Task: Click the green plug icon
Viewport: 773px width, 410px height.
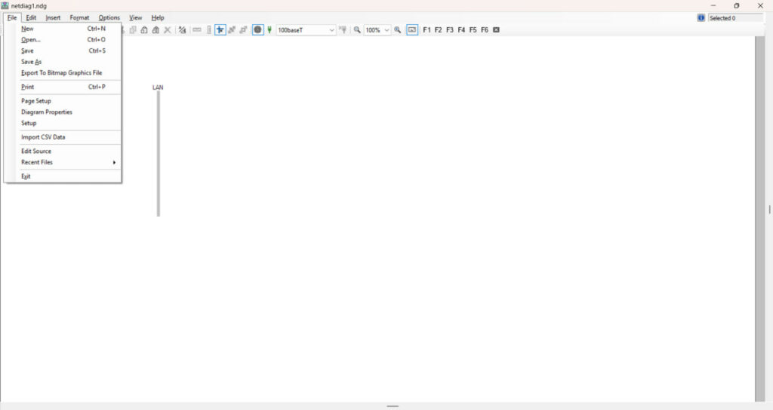Action: click(269, 30)
